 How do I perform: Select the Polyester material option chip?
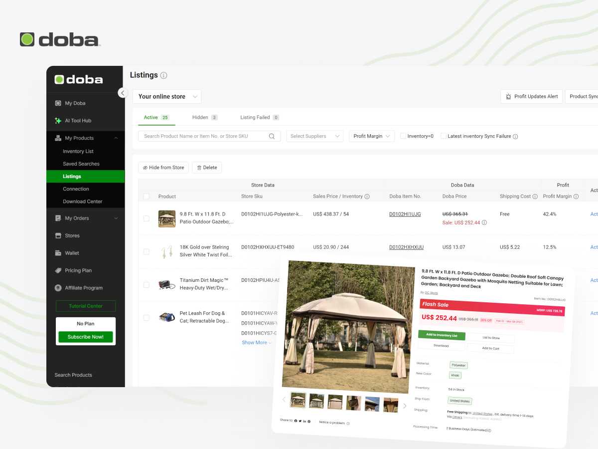pyautogui.click(x=458, y=365)
